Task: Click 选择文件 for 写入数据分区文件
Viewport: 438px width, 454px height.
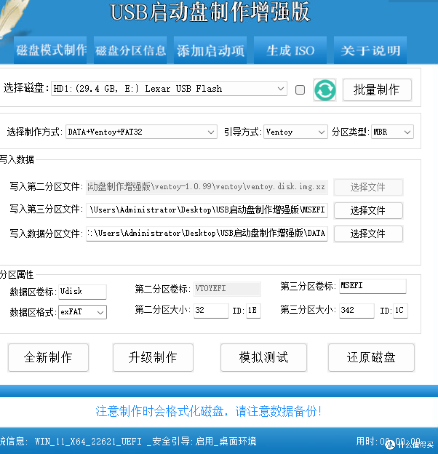Action: pos(368,234)
